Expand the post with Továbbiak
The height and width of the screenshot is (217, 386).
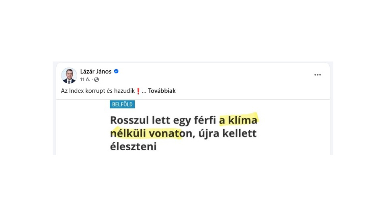(162, 91)
